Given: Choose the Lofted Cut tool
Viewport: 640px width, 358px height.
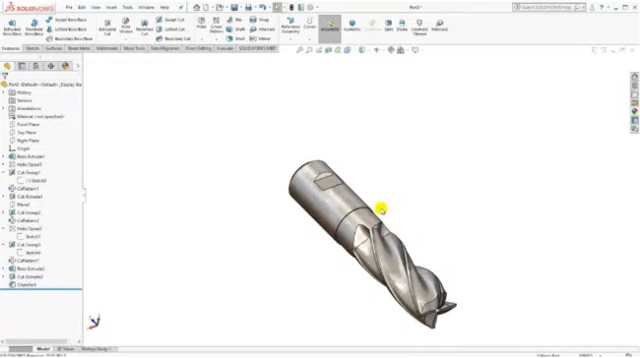Looking at the screenshot, I should tap(170, 30).
